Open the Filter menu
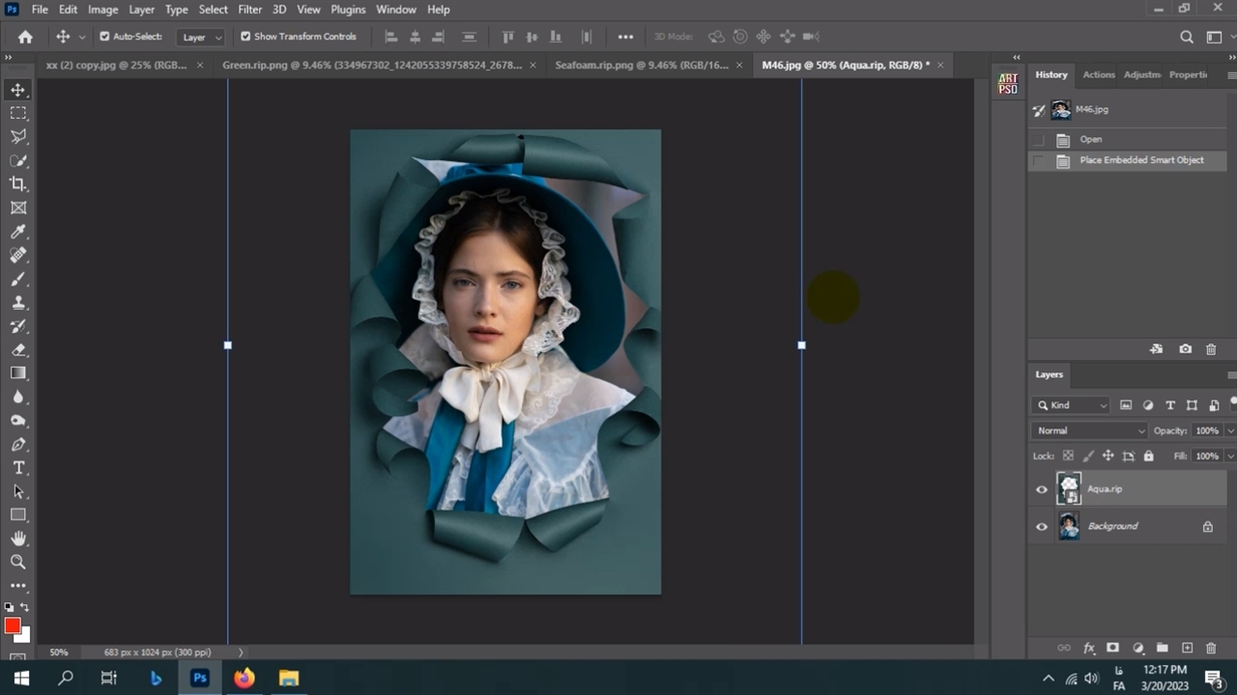Image resolution: width=1237 pixels, height=695 pixels. 249,10
